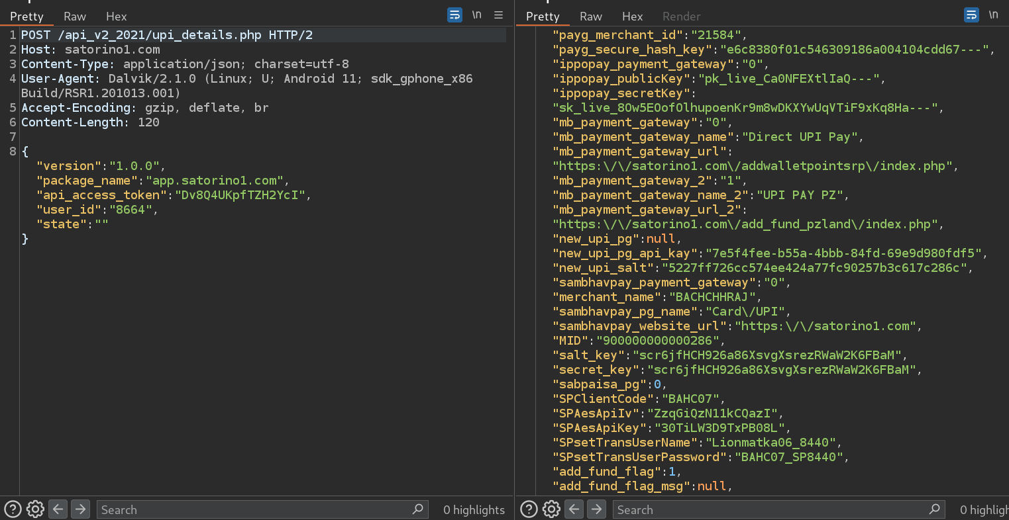Click the User-Agent Dalvik header line

[x=247, y=86]
